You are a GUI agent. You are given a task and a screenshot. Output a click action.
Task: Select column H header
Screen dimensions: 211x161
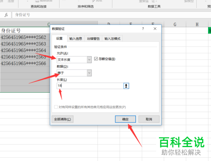coord(197,24)
